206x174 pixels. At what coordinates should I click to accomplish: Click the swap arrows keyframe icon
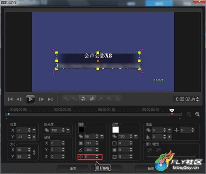pyautogui.click(x=92, y=99)
